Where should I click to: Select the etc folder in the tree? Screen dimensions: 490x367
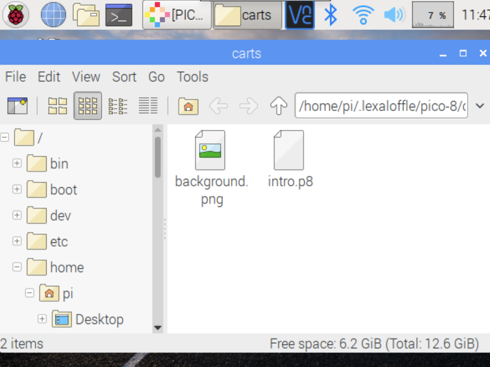pyautogui.click(x=47, y=241)
